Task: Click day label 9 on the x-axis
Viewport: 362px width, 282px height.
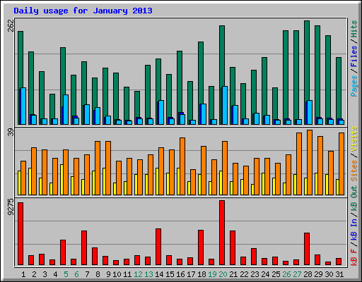Action: click(108, 274)
